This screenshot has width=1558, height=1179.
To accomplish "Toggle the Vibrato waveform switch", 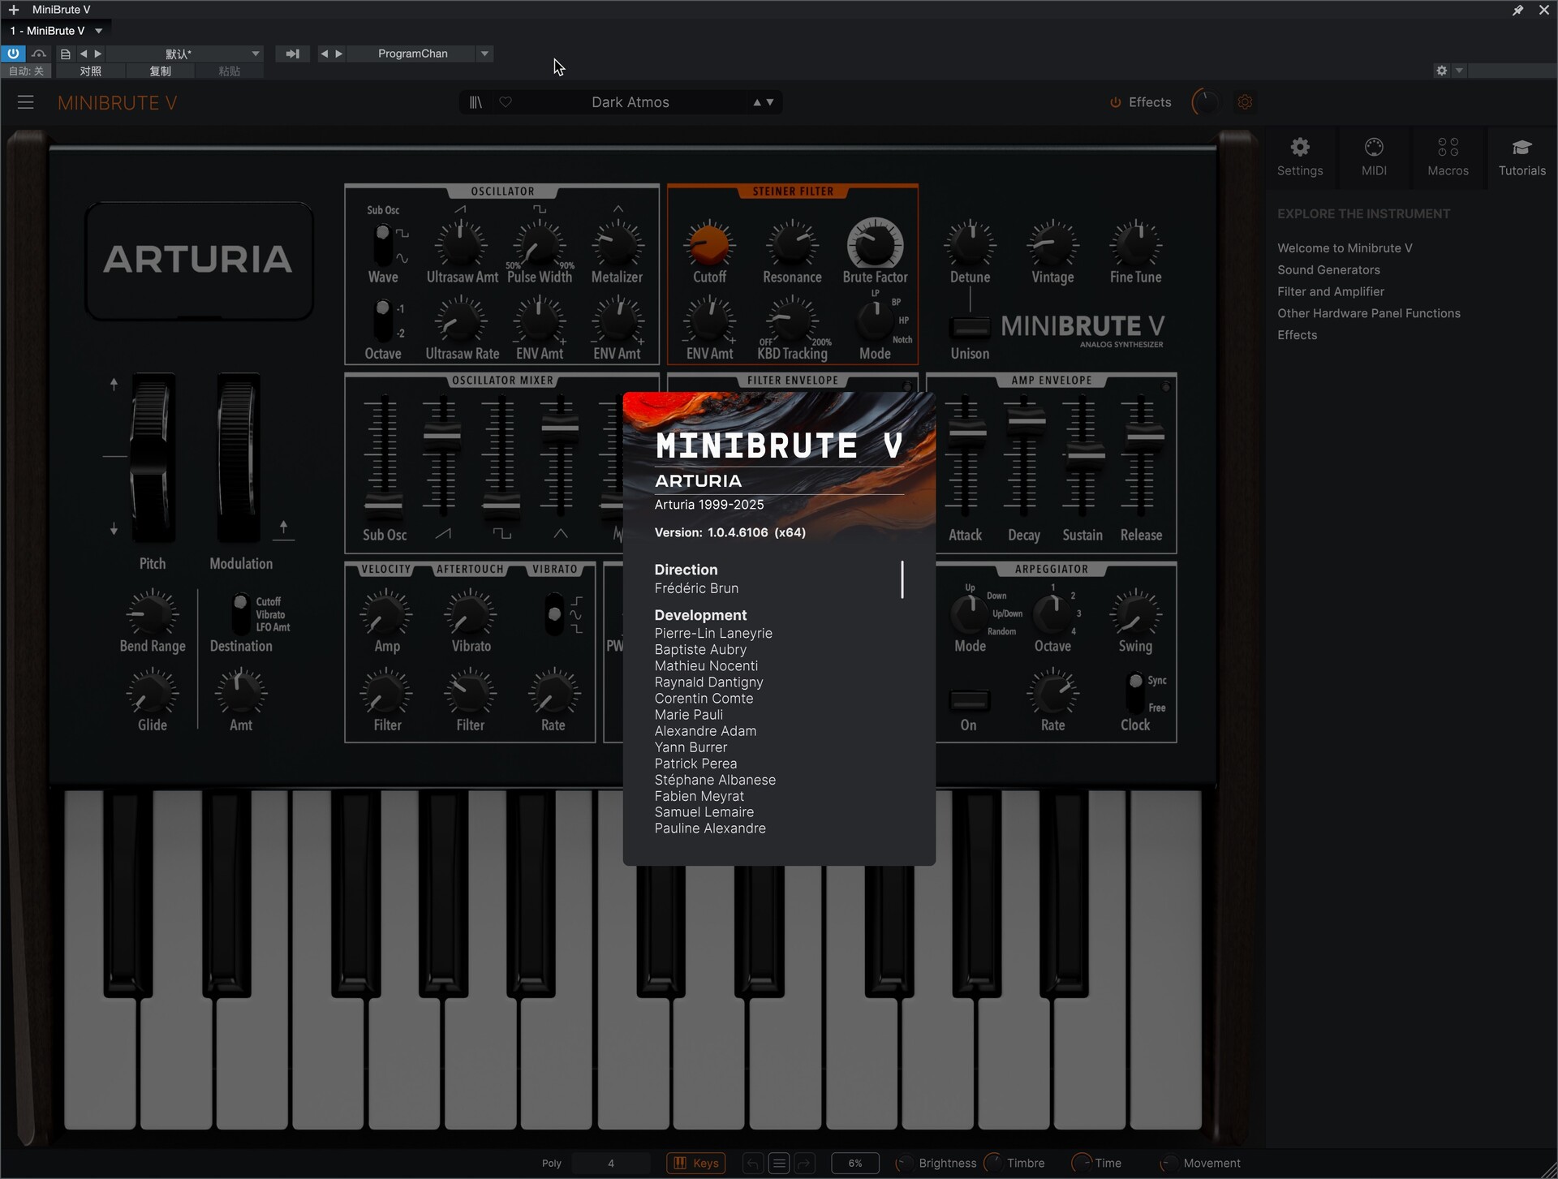I will click(x=554, y=614).
